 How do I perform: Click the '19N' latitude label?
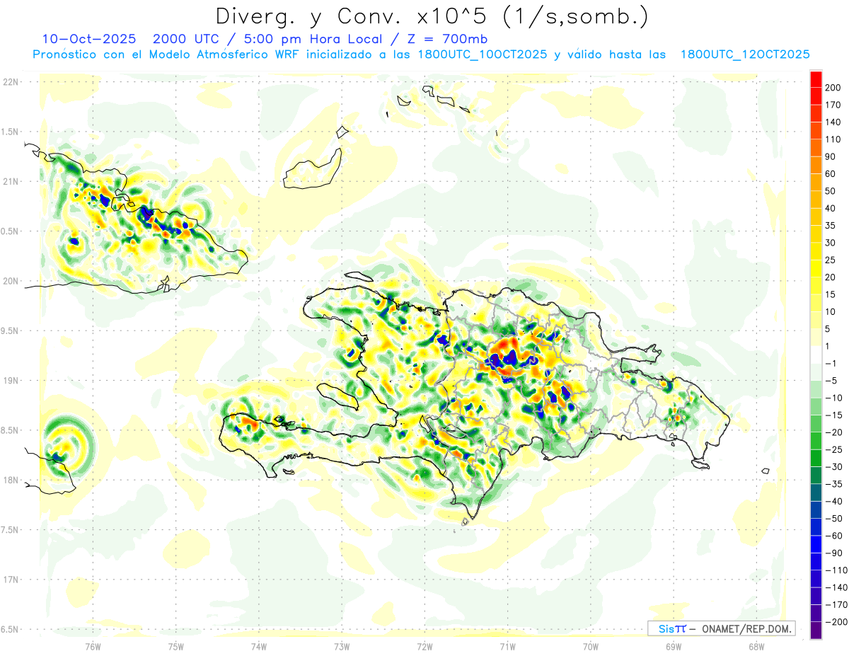tap(12, 381)
